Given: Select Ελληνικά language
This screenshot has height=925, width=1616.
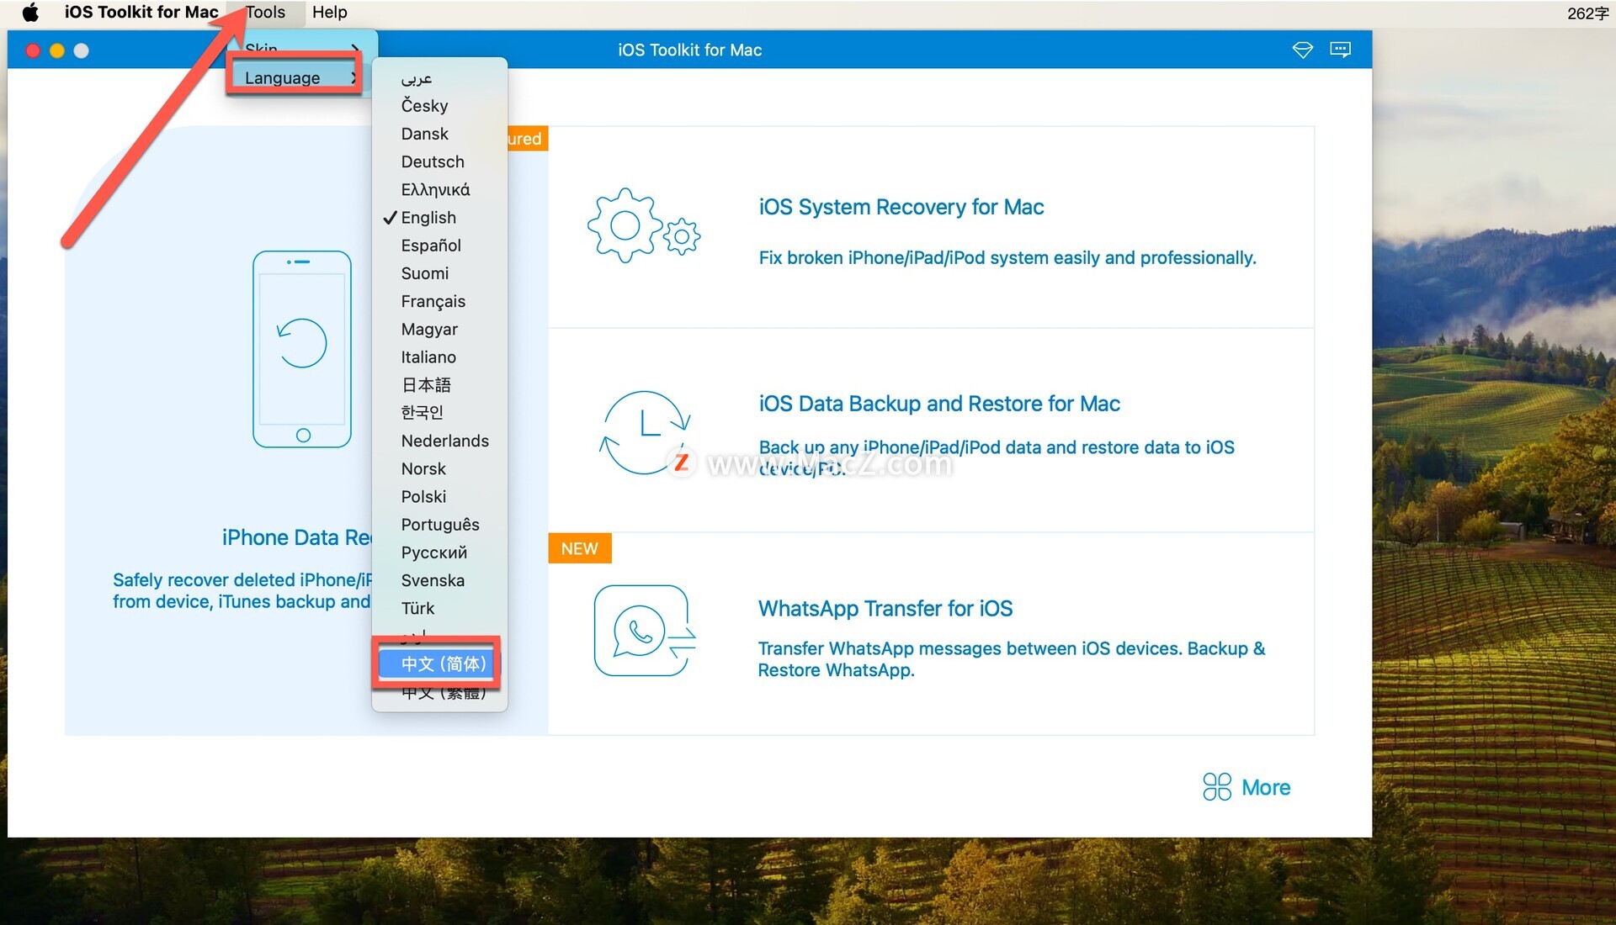Looking at the screenshot, I should click(x=440, y=189).
